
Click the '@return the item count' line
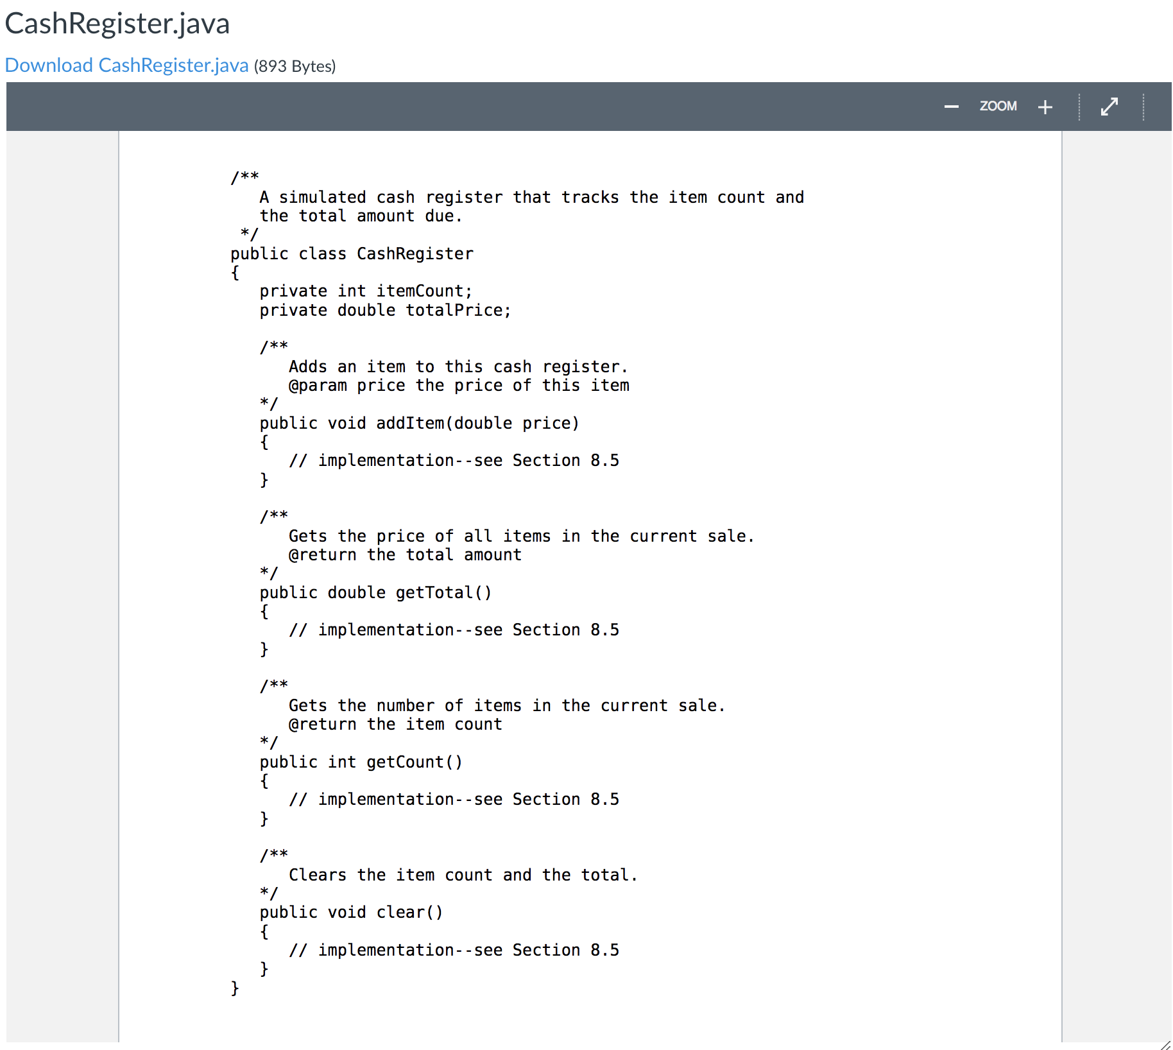tap(395, 724)
